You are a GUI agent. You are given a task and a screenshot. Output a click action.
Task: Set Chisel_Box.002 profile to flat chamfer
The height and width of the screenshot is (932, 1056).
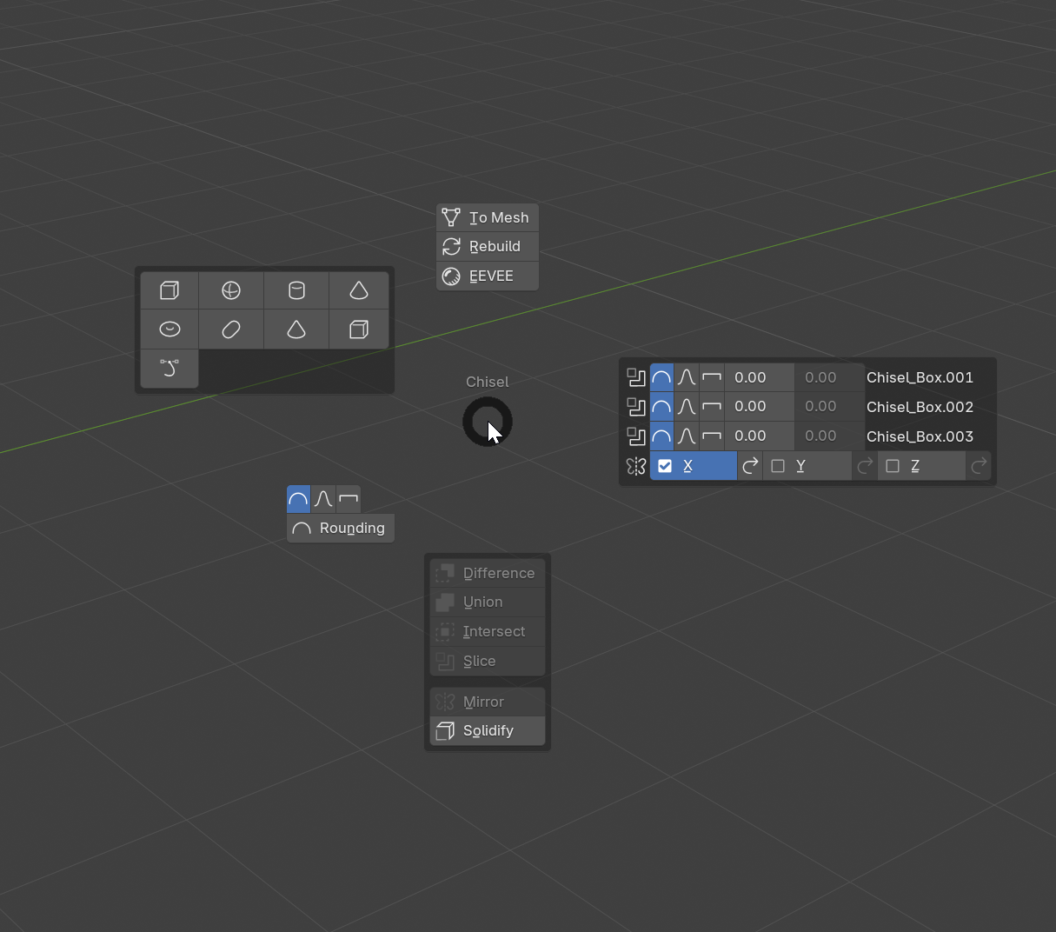click(712, 407)
